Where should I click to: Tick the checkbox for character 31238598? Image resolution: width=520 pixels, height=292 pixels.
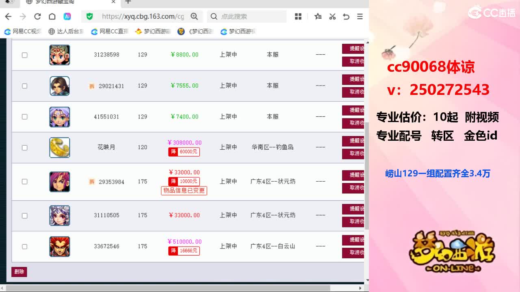click(24, 55)
